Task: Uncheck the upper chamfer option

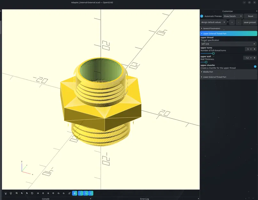Action: coord(255,66)
